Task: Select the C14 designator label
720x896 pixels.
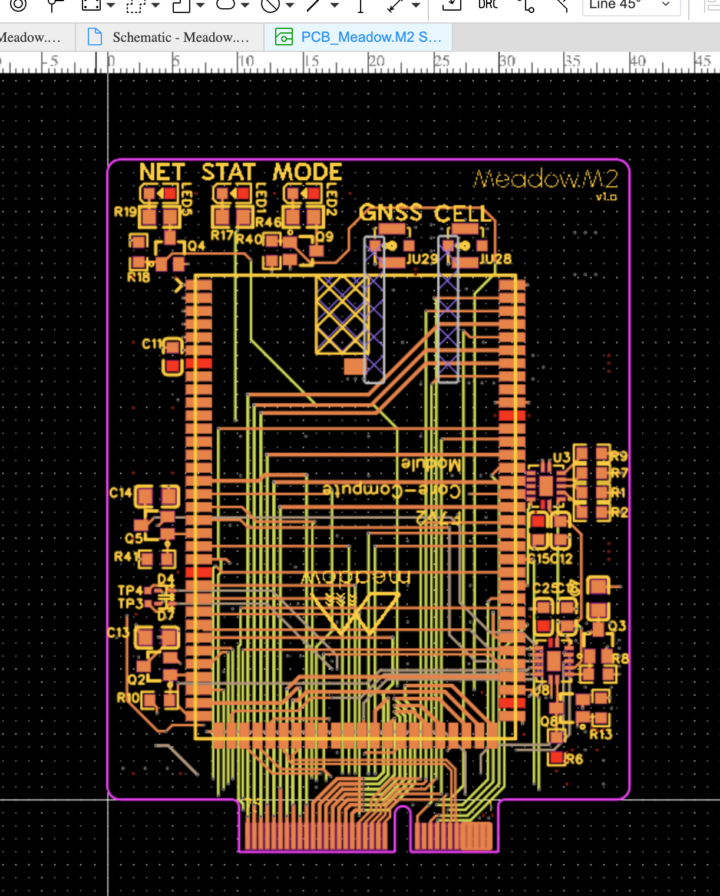Action: (x=121, y=493)
